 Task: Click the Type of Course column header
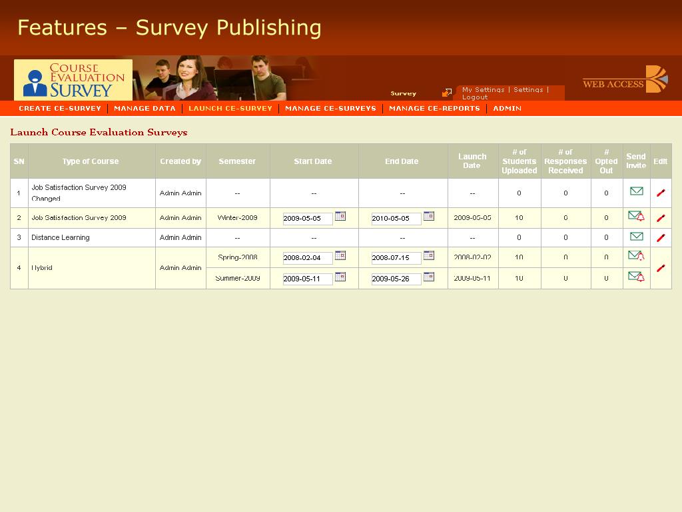tap(91, 161)
